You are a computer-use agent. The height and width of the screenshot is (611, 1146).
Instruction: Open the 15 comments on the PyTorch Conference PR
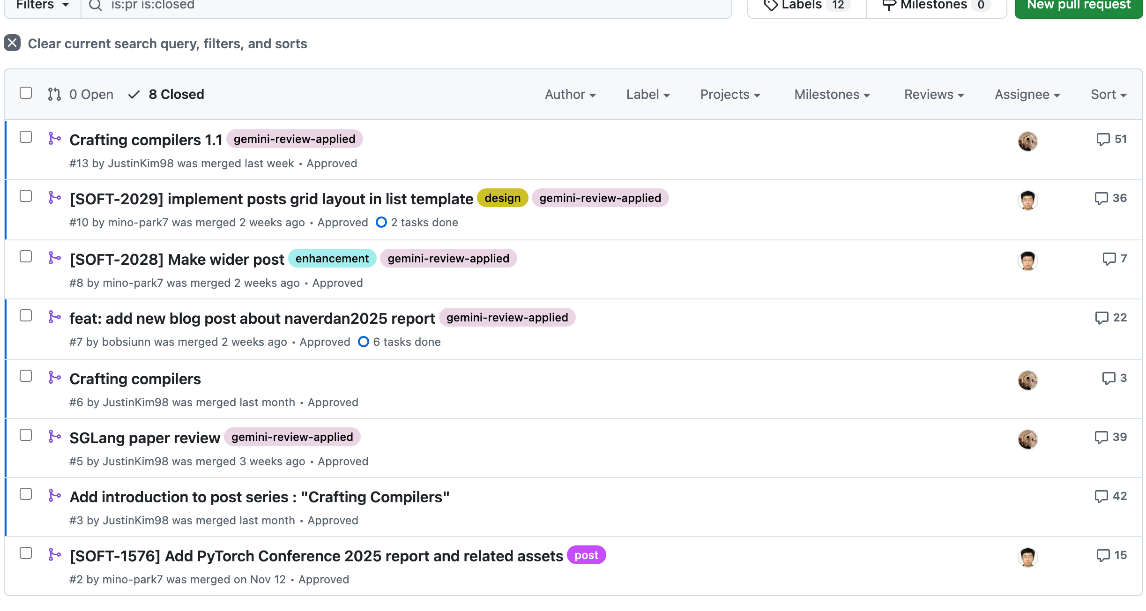[x=1113, y=555]
